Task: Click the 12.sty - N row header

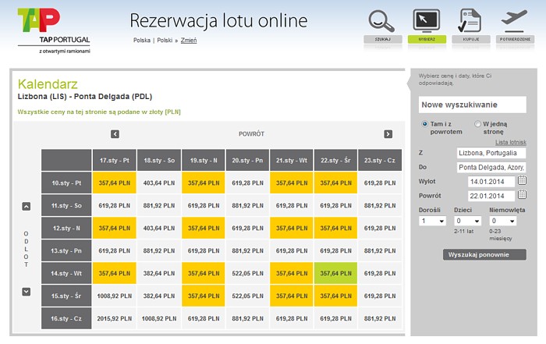Action: 66,228
